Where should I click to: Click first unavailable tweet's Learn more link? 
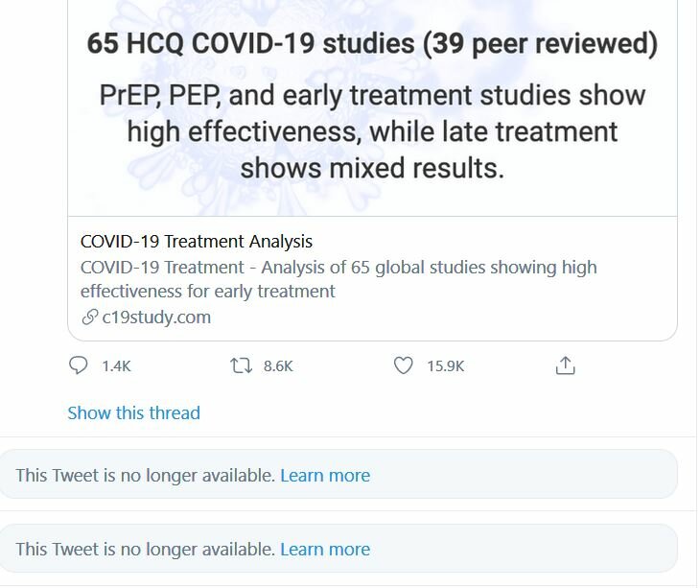325,476
